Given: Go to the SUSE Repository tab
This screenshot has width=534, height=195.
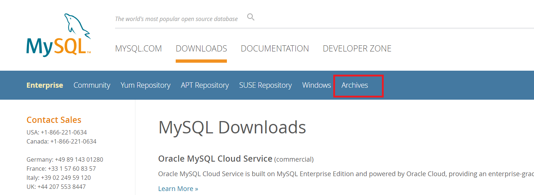Looking at the screenshot, I should [265, 85].
